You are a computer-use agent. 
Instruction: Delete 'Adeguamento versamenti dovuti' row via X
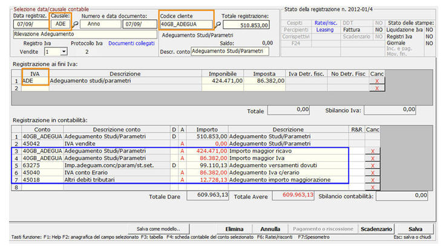click(x=372, y=166)
